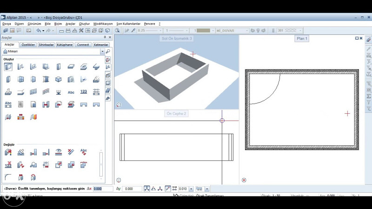Open the MI_DUVAR layer dropdown
The width and height of the screenshot is (372, 209).
point(247,31)
